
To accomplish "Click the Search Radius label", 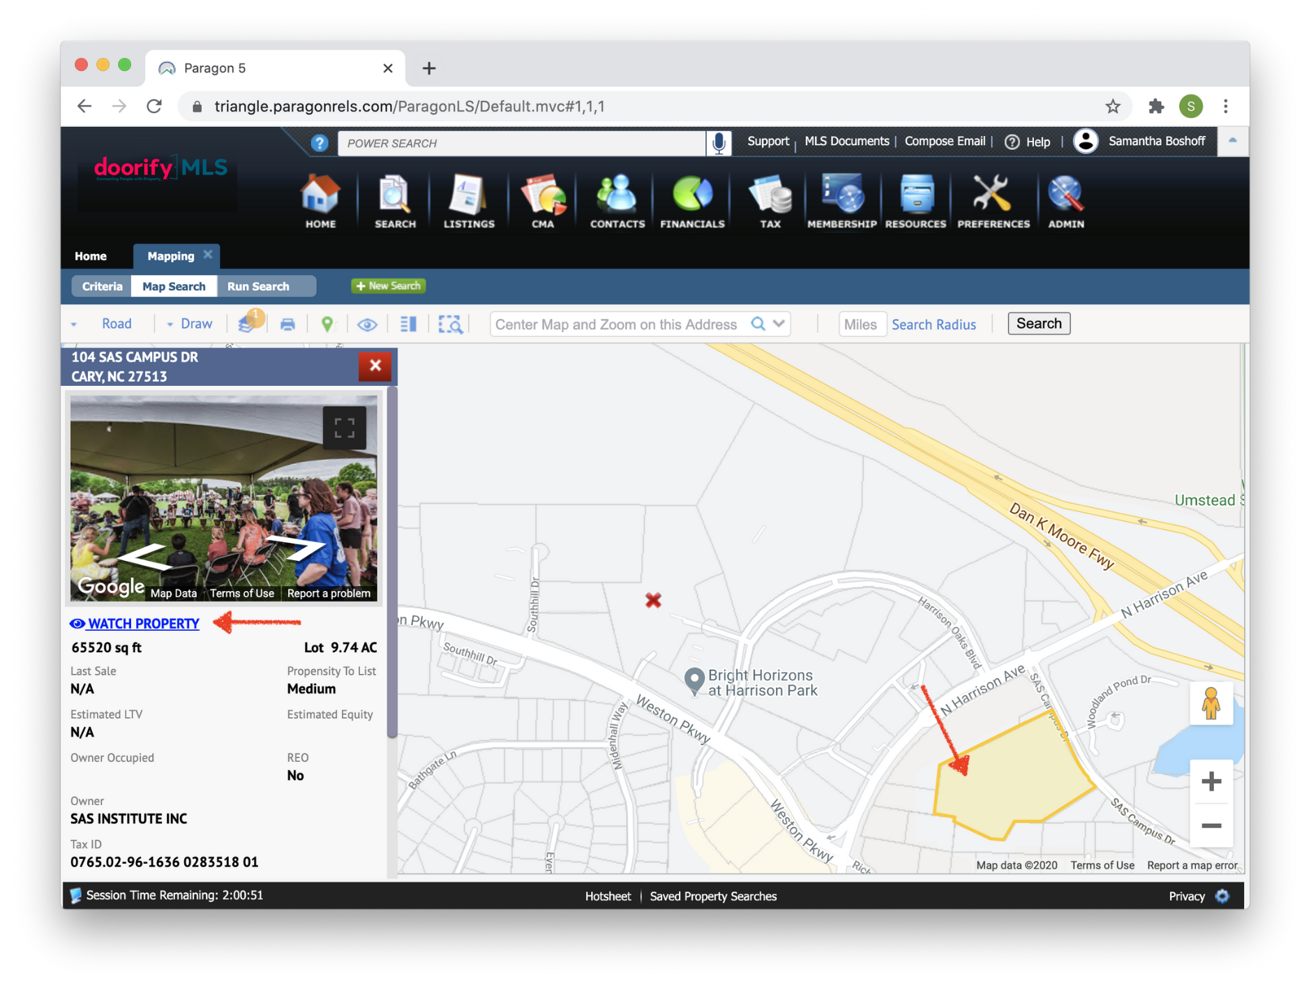I will tap(934, 324).
